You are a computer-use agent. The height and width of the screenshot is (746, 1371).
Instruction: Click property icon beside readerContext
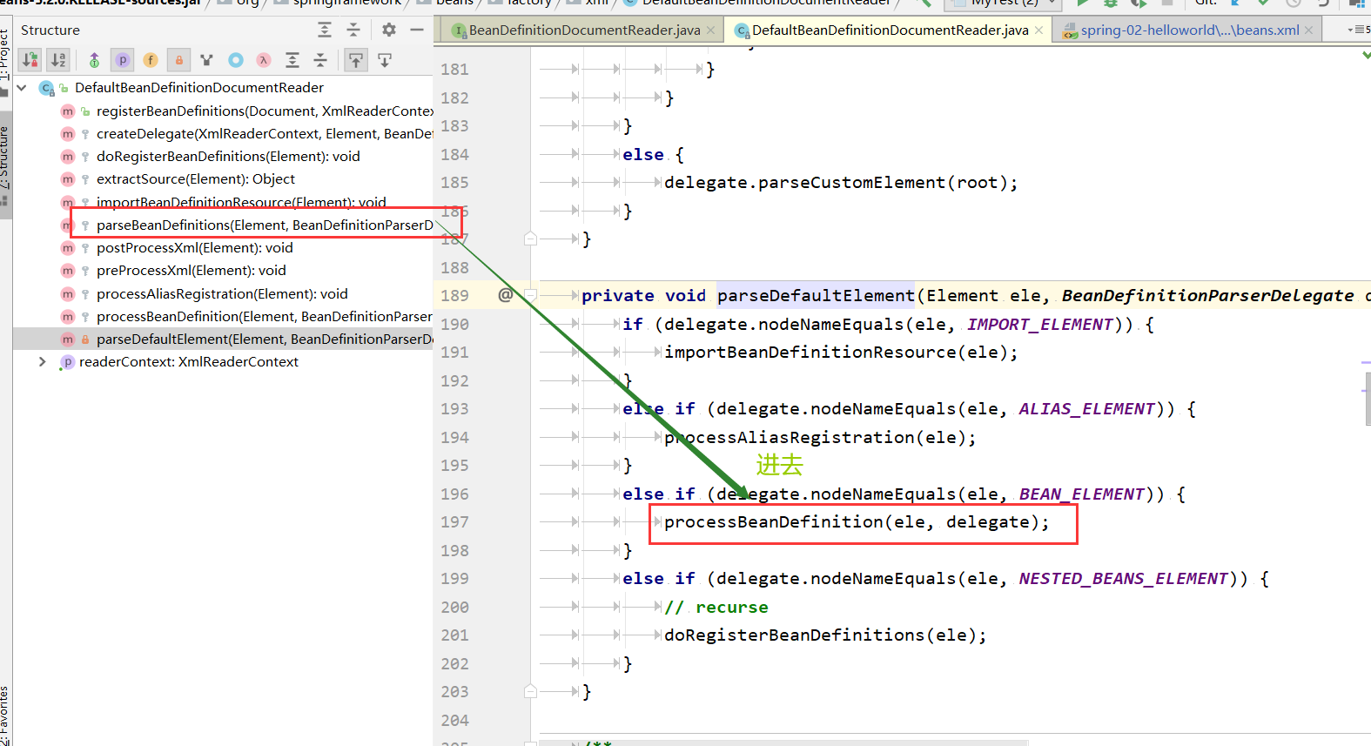tap(67, 362)
